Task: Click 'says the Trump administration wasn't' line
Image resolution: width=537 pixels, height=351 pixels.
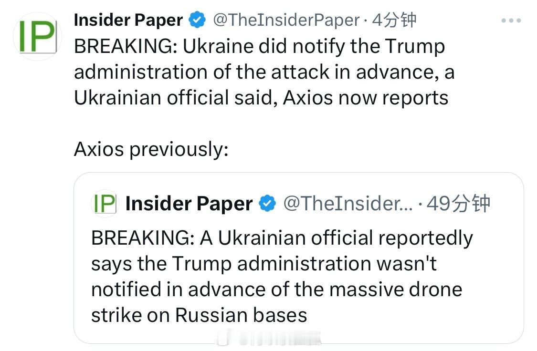Action: (x=263, y=264)
